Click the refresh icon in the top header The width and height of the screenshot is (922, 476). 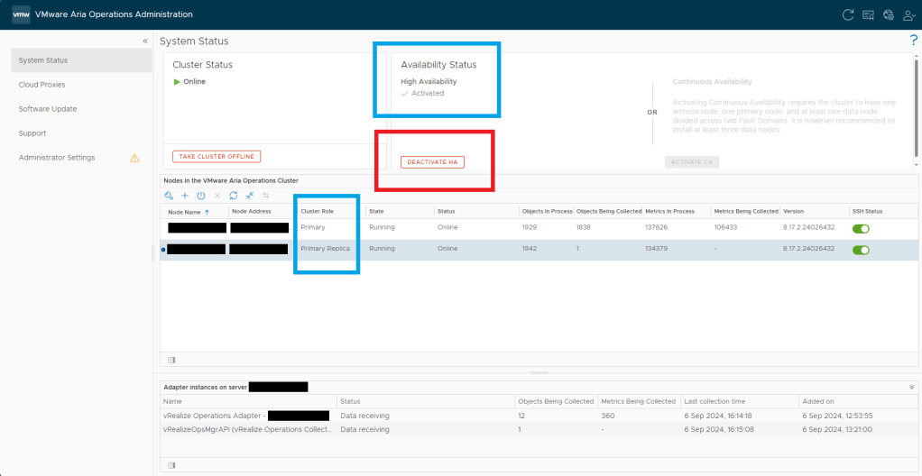(x=847, y=14)
